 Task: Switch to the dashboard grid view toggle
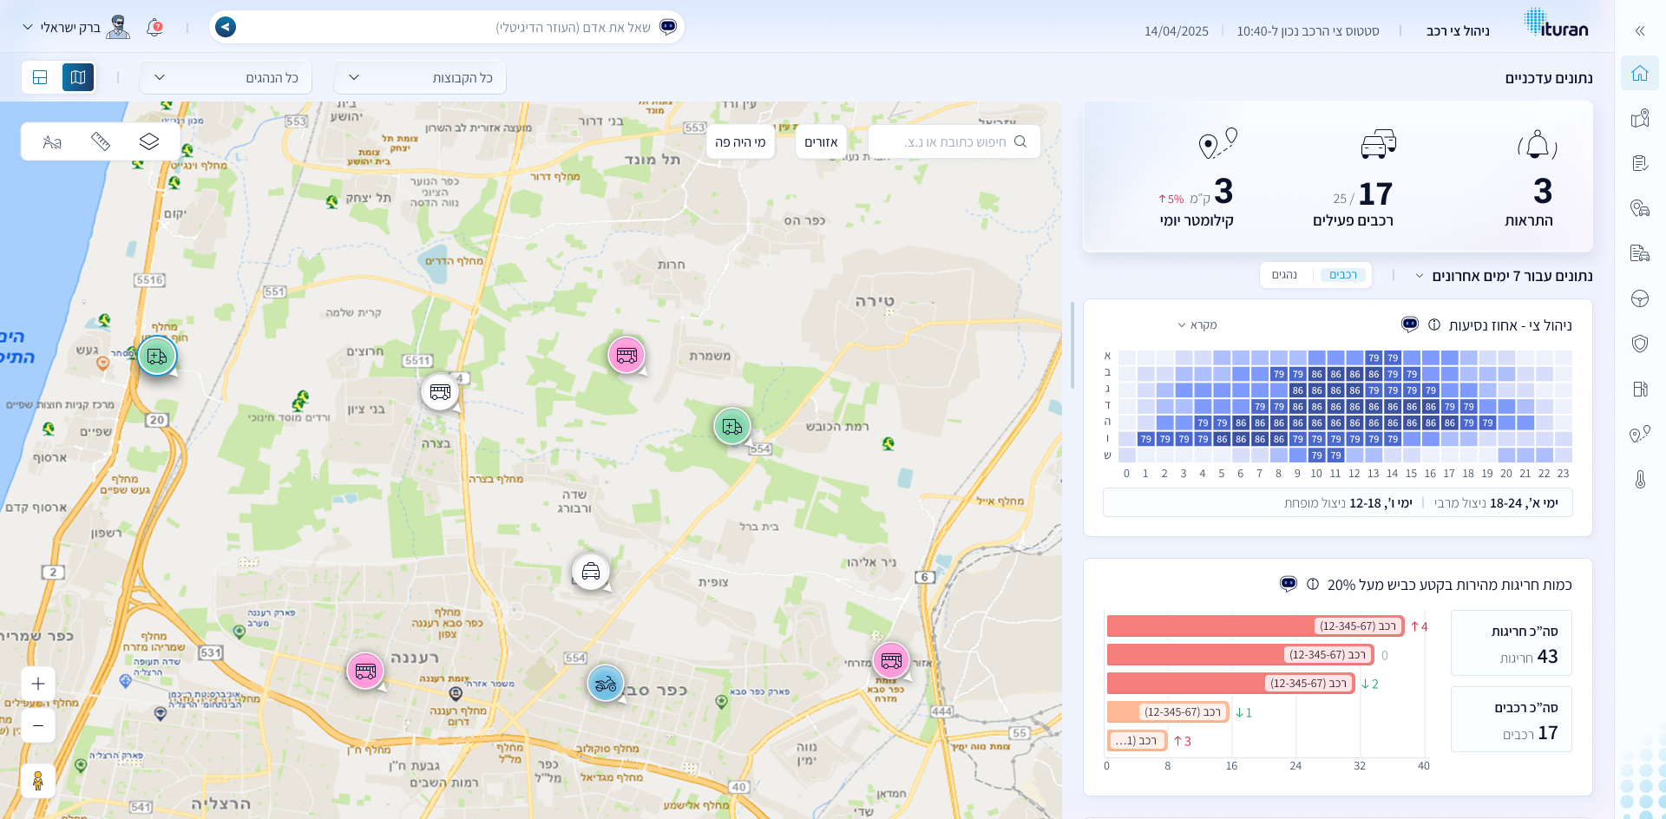[x=40, y=77]
